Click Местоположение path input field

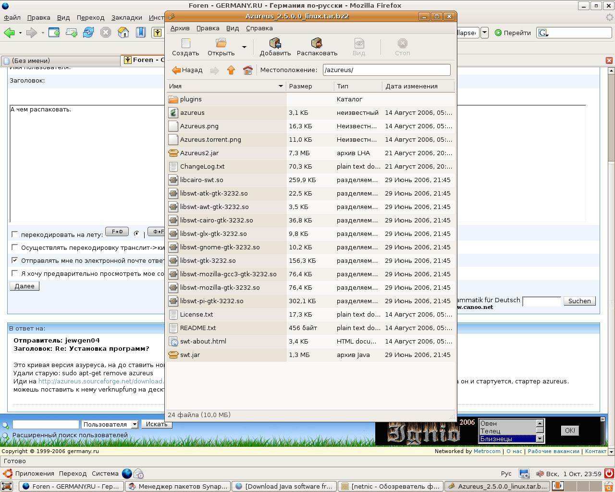387,70
